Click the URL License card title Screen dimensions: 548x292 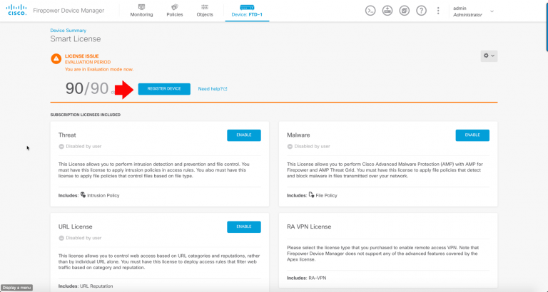76,226
